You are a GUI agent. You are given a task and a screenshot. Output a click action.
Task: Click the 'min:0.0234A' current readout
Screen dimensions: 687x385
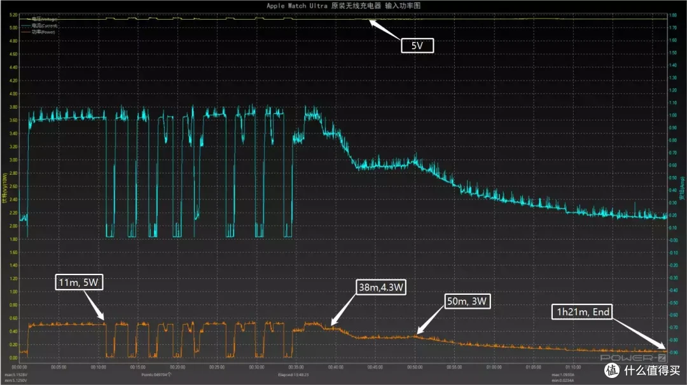click(x=563, y=381)
